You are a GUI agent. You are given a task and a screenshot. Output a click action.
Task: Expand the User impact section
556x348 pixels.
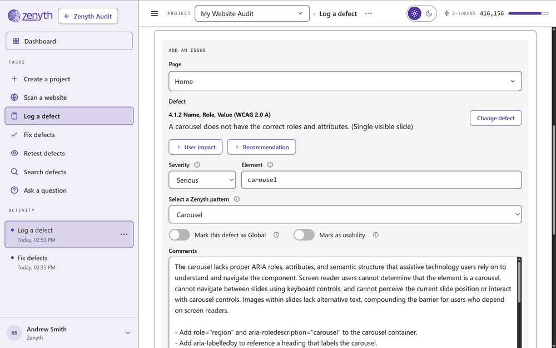coord(195,147)
